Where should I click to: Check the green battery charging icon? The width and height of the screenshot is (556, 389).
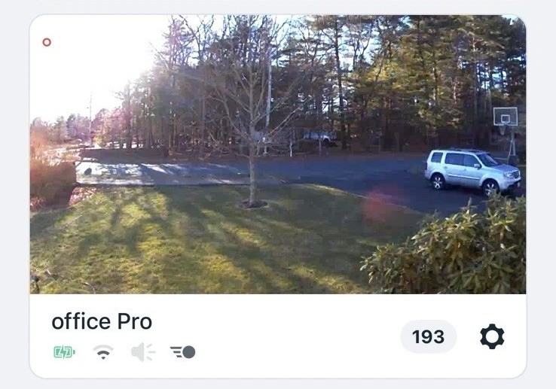64,352
